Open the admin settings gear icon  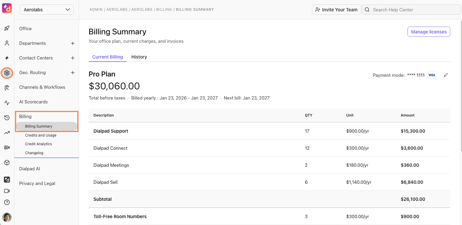click(7, 73)
